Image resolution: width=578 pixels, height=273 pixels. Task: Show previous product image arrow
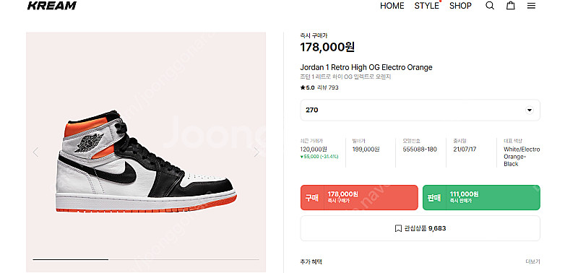tap(35, 152)
